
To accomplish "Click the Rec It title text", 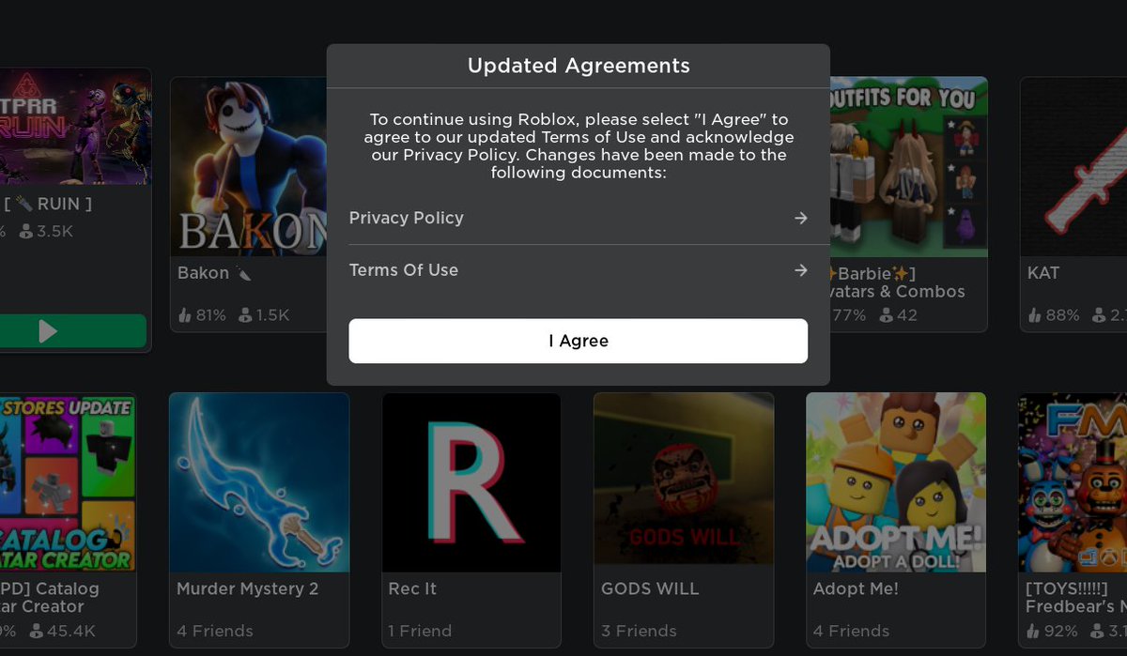I will tap(413, 589).
